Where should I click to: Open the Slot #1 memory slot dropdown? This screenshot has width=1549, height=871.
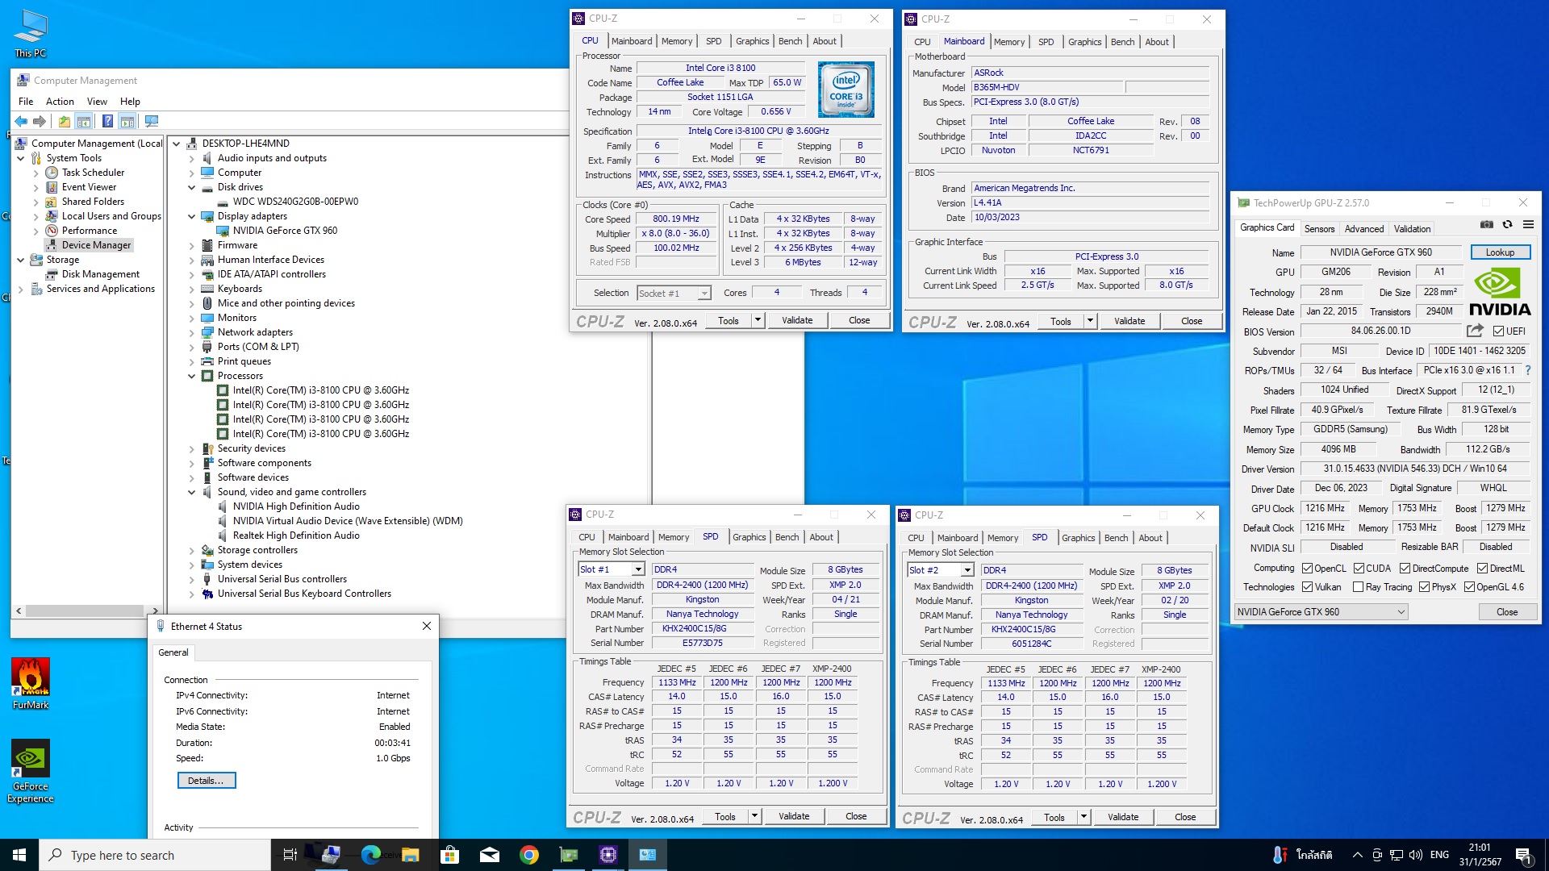point(637,569)
